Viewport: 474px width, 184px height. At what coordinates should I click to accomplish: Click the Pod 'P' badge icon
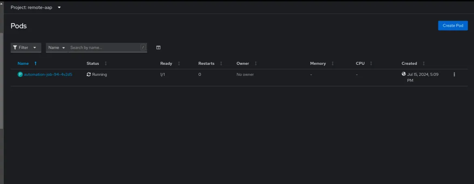click(20, 75)
